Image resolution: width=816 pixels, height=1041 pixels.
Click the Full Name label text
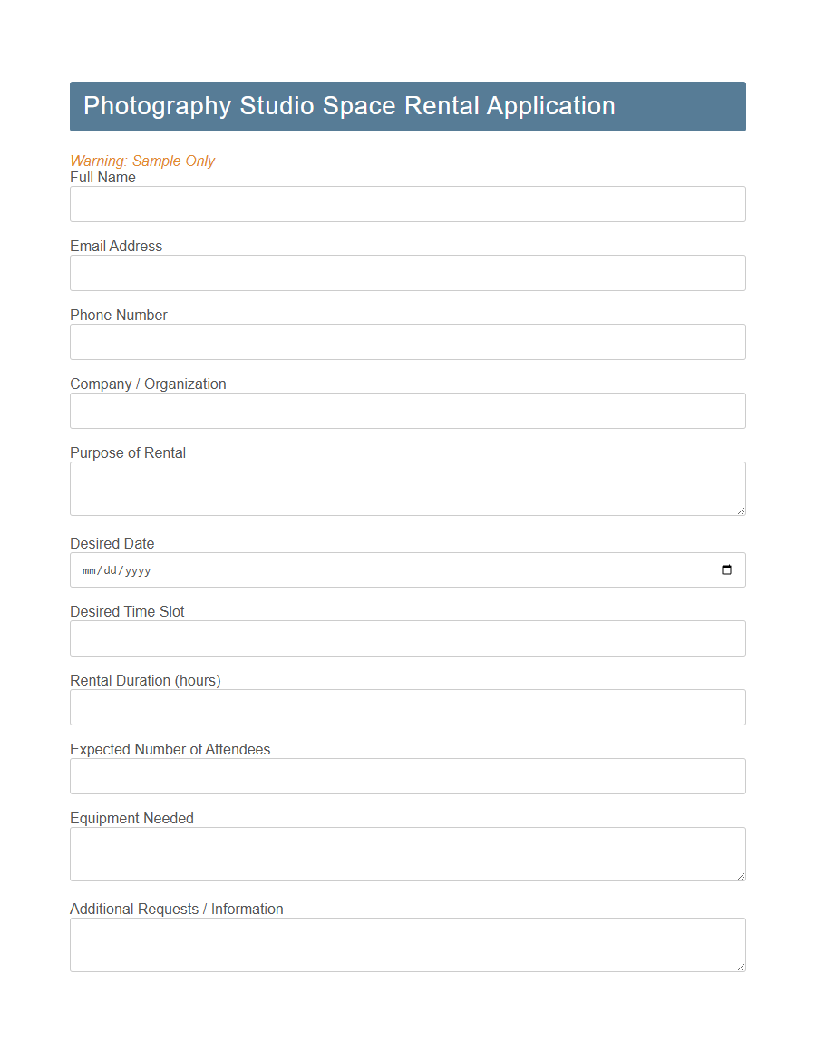click(102, 177)
